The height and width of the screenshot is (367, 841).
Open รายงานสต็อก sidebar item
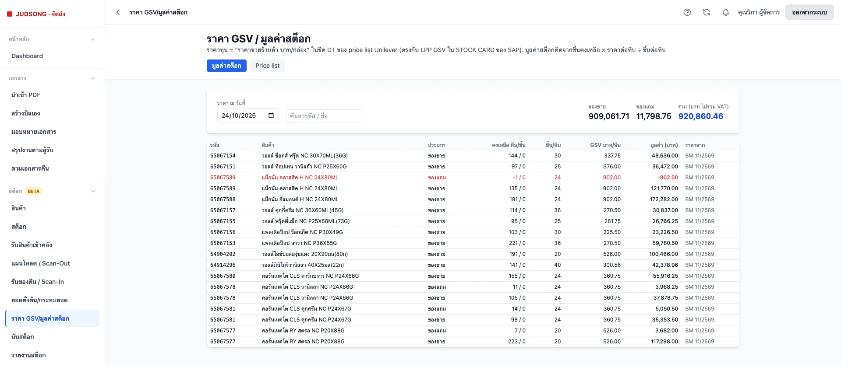click(x=52, y=355)
